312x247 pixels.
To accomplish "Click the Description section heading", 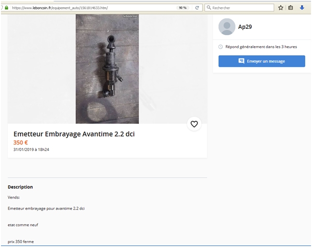I will pos(20,187).
